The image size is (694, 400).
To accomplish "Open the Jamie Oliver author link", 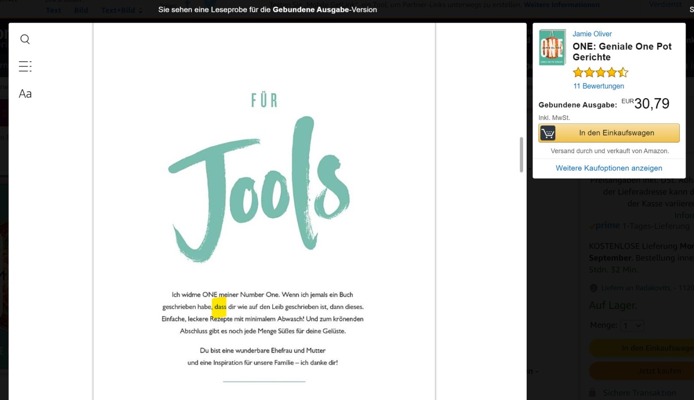I will point(592,34).
